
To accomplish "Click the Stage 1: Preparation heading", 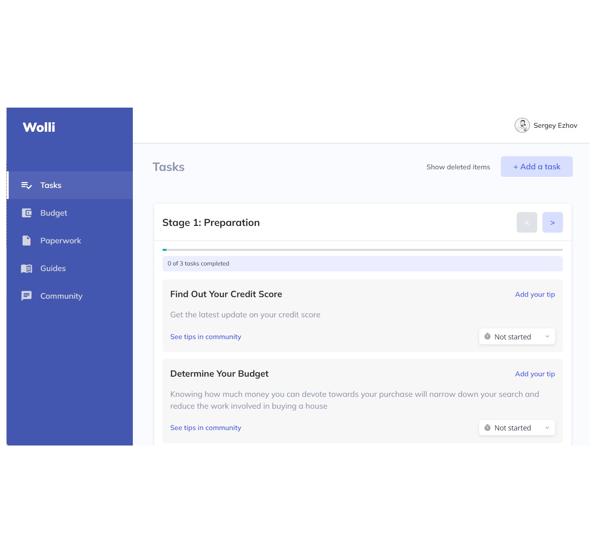I will tap(211, 222).
